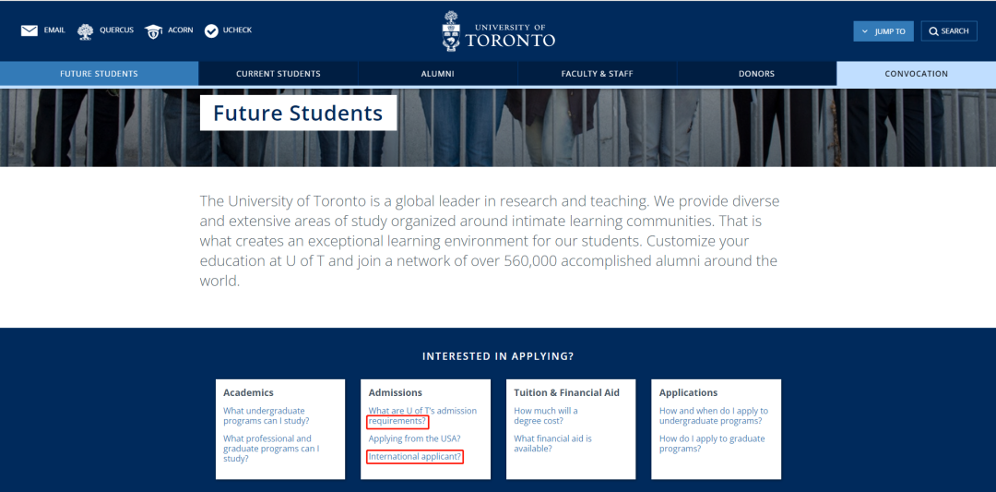This screenshot has height=492, width=996.
Task: Click the Future Students banner title
Action: pos(298,114)
